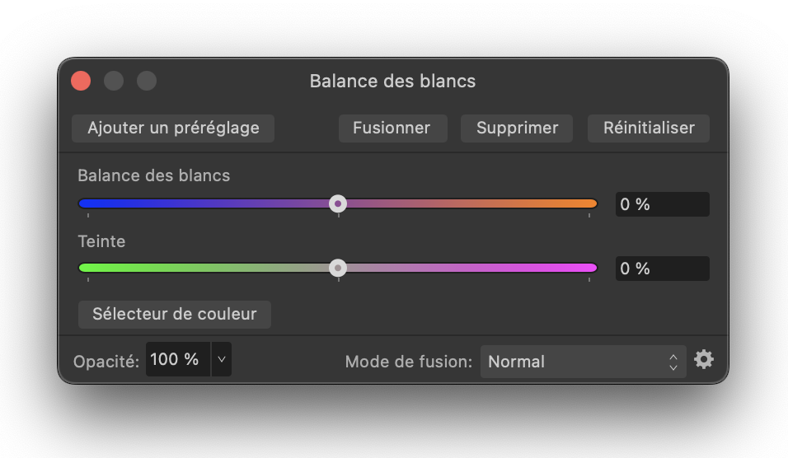Image resolution: width=788 pixels, height=458 pixels.
Task: Click Ajouter un préréglage button
Action: pos(173,129)
